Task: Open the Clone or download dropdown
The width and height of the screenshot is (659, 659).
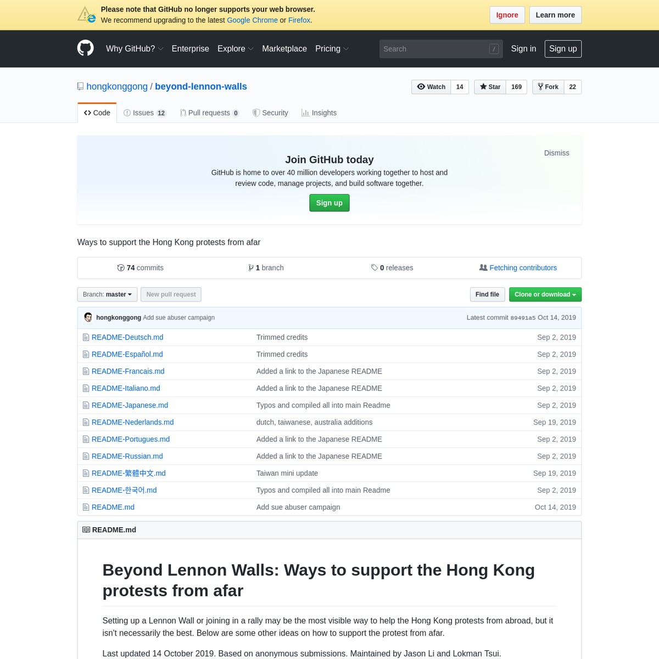Action: coord(545,294)
